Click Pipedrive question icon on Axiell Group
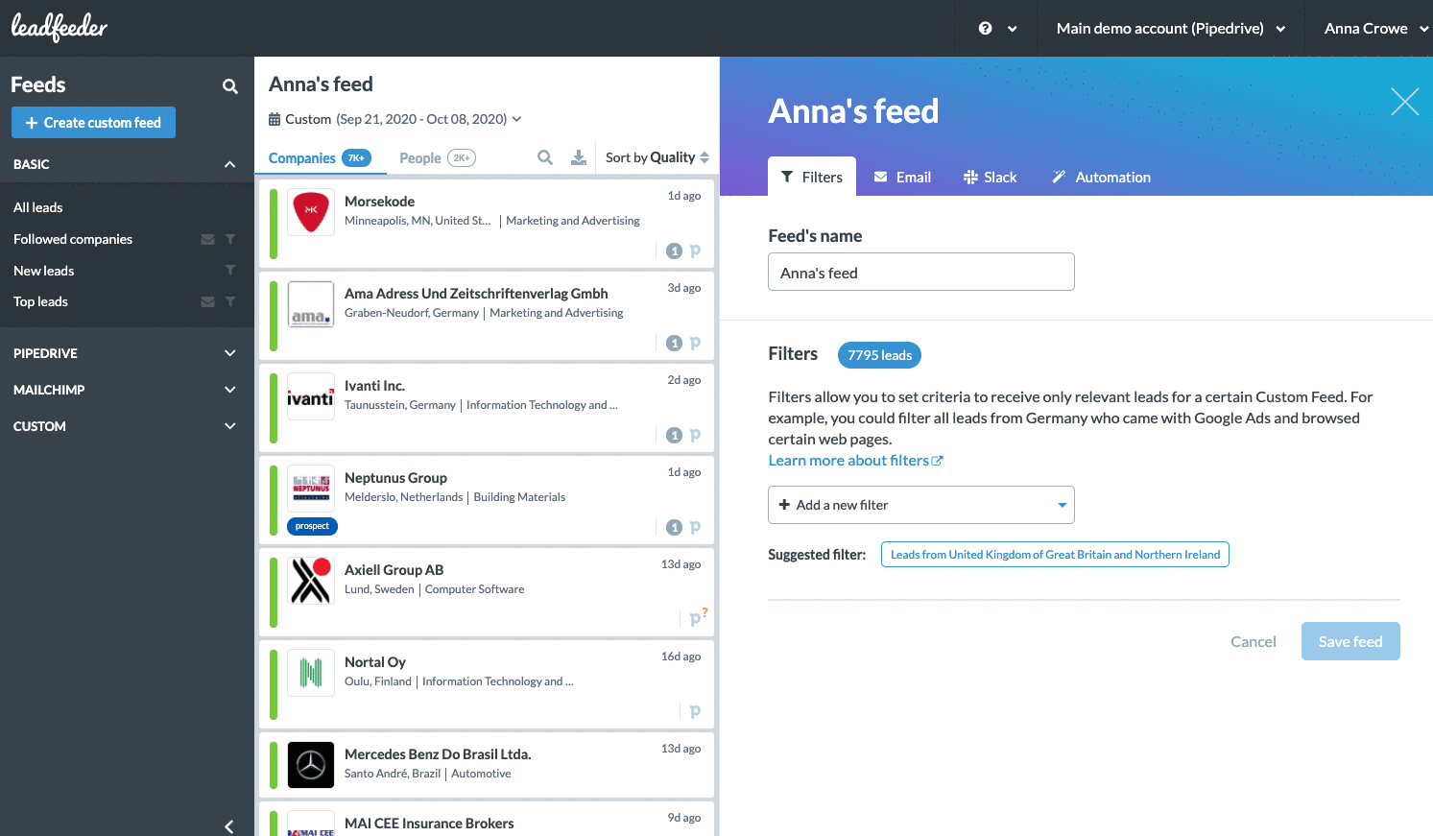 pyautogui.click(x=698, y=617)
